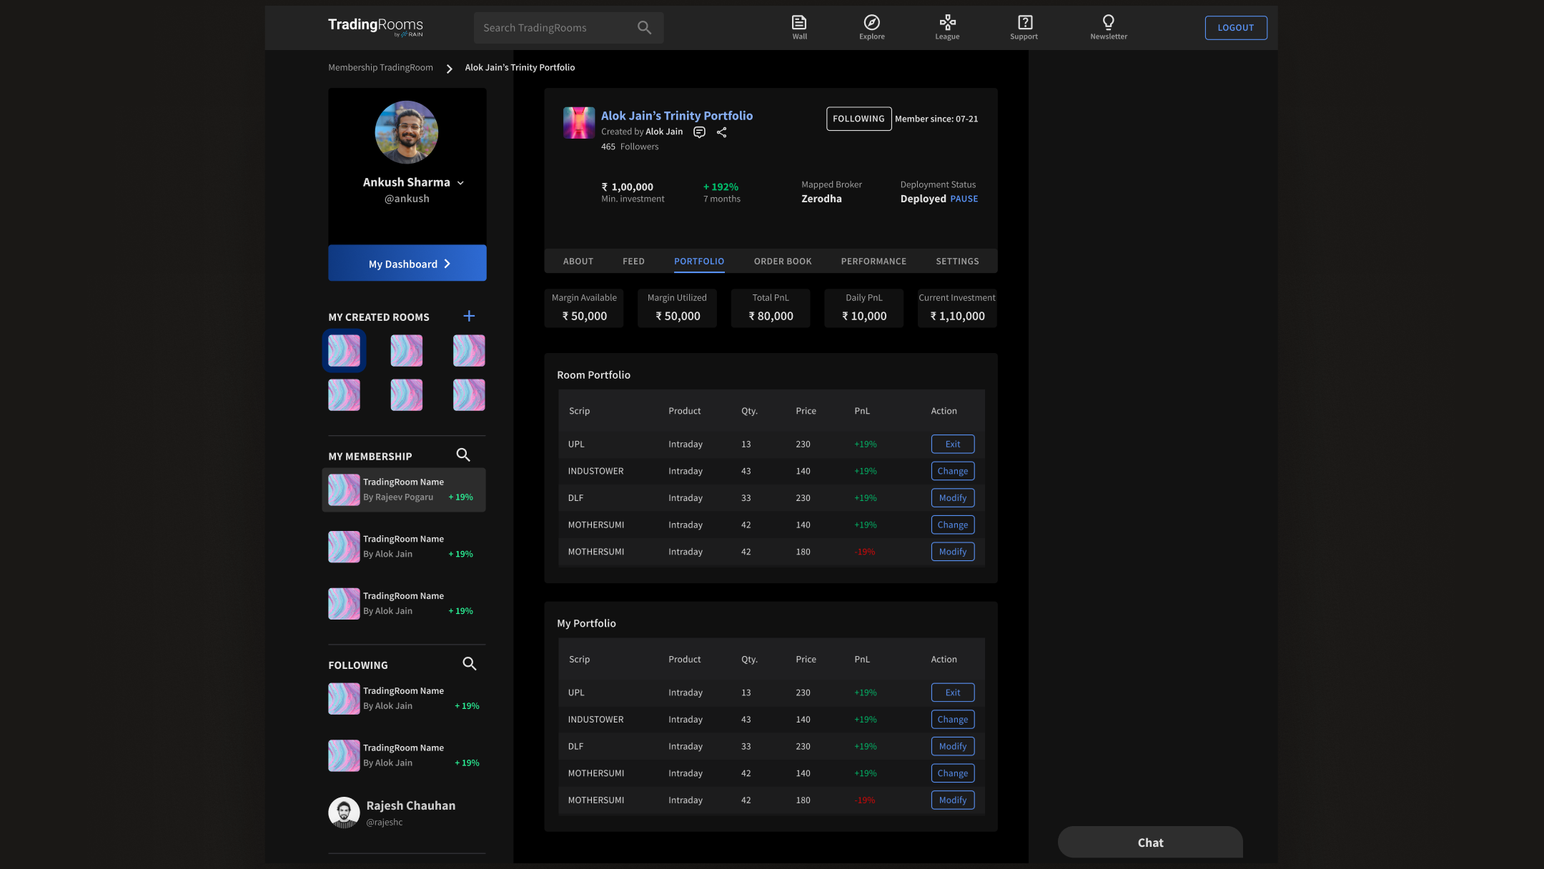Click Rajesh Chauhan avatar
Viewport: 1544px width, 869px height.
pos(344,813)
